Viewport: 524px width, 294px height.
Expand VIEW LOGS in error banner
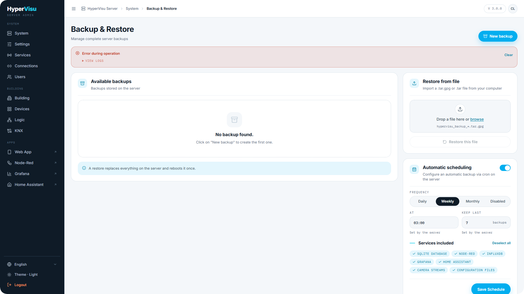point(93,61)
